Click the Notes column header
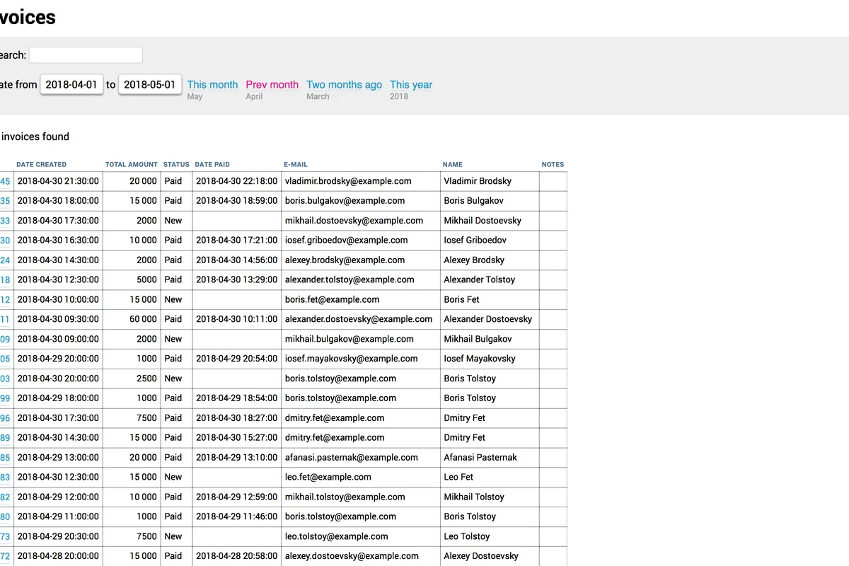The height and width of the screenshot is (566, 849). [553, 164]
